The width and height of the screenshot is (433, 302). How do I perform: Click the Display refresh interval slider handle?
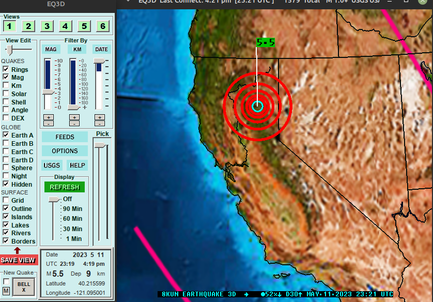(54, 199)
